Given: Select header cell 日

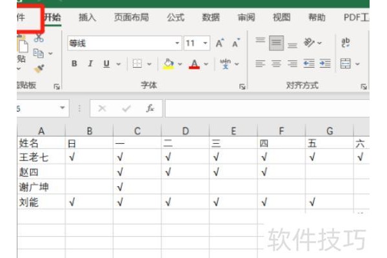Looking at the screenshot, I should [x=89, y=143].
